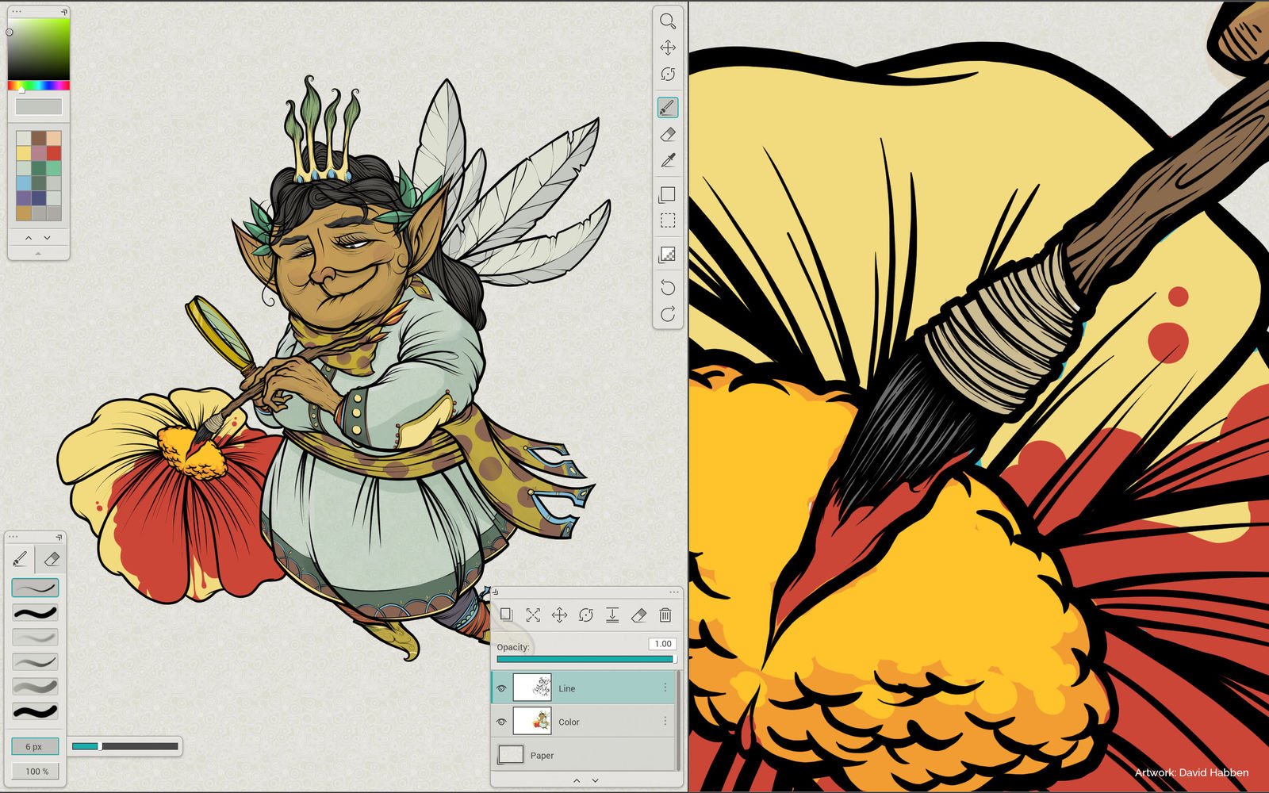The image size is (1269, 793).
Task: Switch to eraser presets tab
Action: tap(52, 559)
